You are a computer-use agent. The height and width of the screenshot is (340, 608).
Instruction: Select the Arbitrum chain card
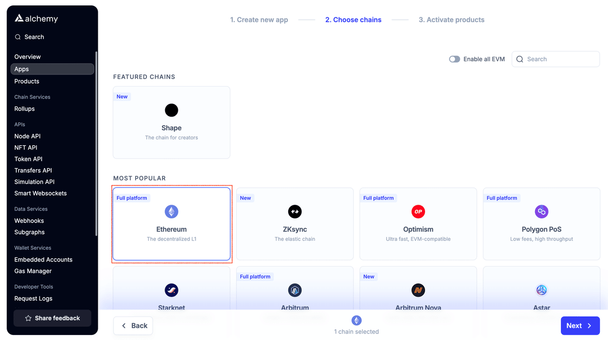pos(295,289)
